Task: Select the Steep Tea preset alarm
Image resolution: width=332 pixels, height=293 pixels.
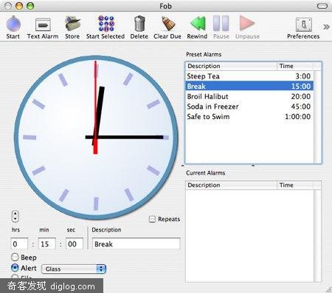Action: pos(249,76)
